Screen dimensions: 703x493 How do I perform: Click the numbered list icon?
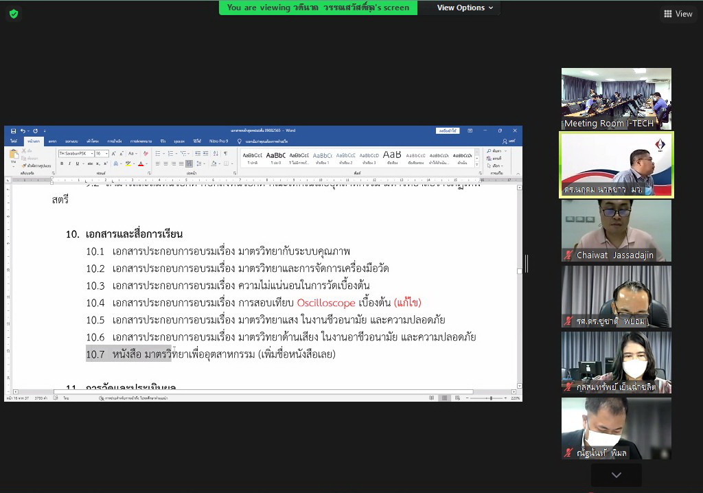[x=170, y=153]
